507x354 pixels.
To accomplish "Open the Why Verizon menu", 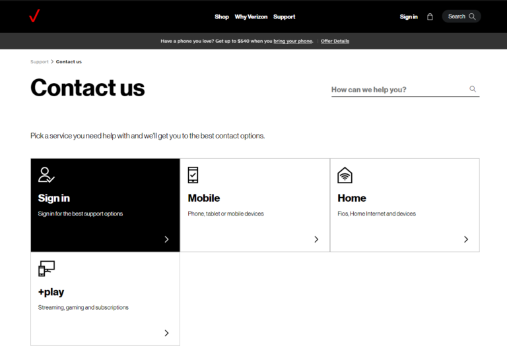I will pyautogui.click(x=251, y=16).
